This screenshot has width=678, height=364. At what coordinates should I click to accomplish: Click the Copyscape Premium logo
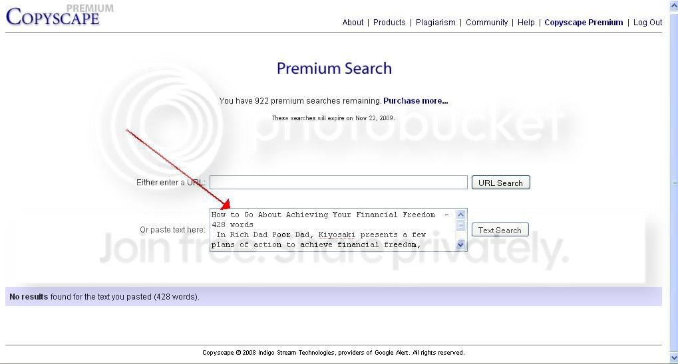60,15
